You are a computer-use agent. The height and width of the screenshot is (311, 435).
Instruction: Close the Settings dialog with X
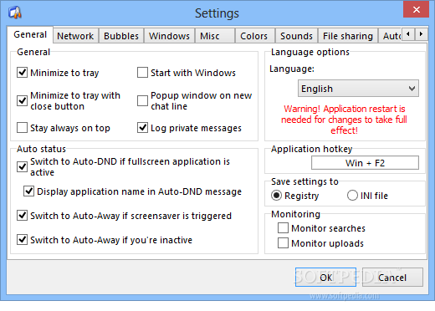pos(416,9)
